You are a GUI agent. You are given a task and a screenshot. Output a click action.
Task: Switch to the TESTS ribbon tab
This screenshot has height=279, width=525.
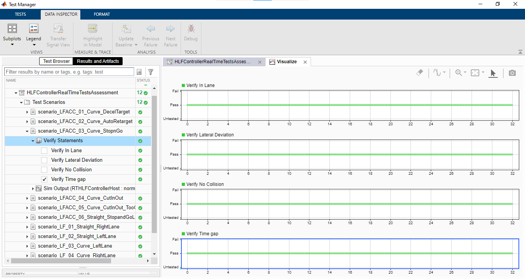pyautogui.click(x=20, y=14)
